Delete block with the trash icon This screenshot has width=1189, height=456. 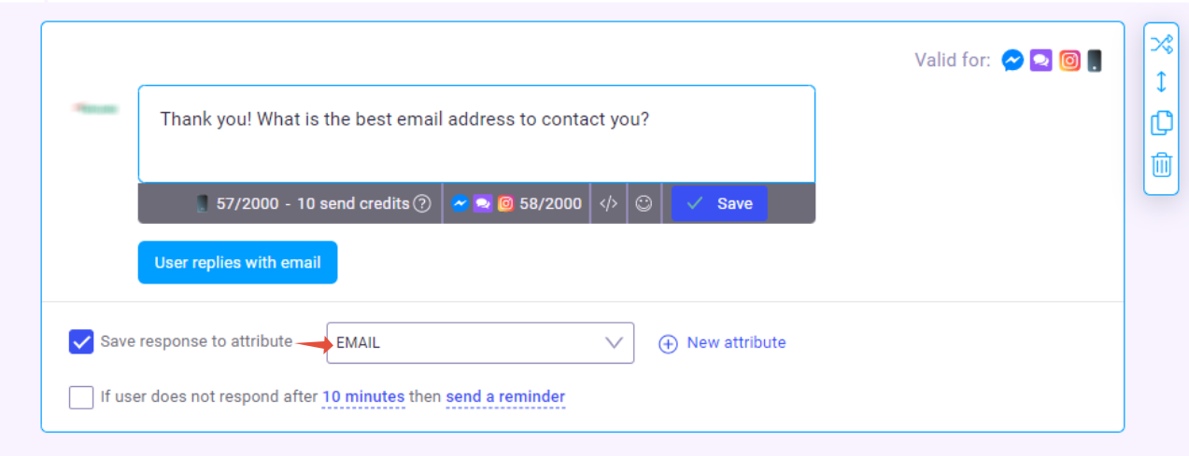1161,165
